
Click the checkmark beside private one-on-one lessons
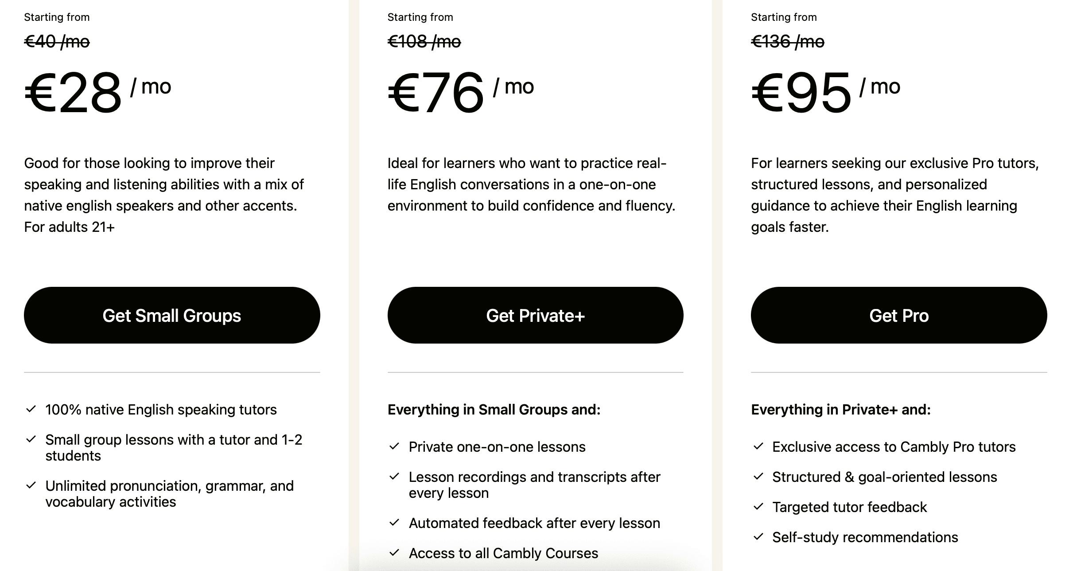click(395, 447)
